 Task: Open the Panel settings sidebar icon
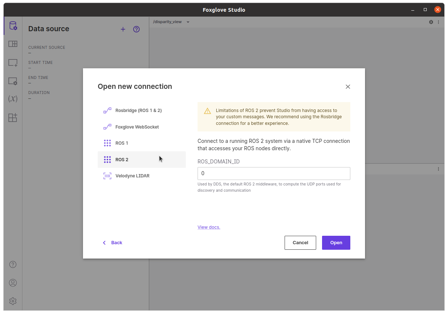13,81
